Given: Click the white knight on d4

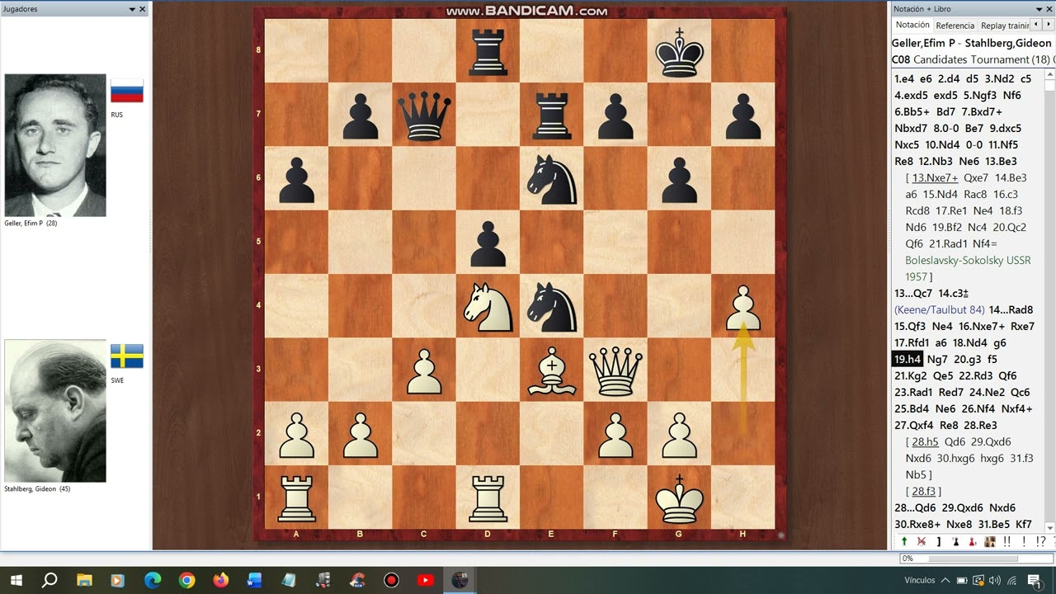Looking at the screenshot, I should click(488, 306).
